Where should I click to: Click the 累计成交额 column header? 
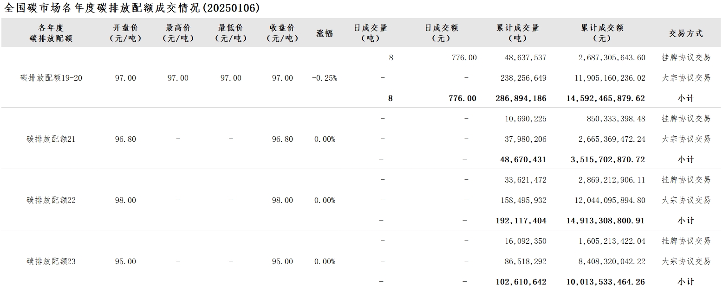pyautogui.click(x=602, y=33)
